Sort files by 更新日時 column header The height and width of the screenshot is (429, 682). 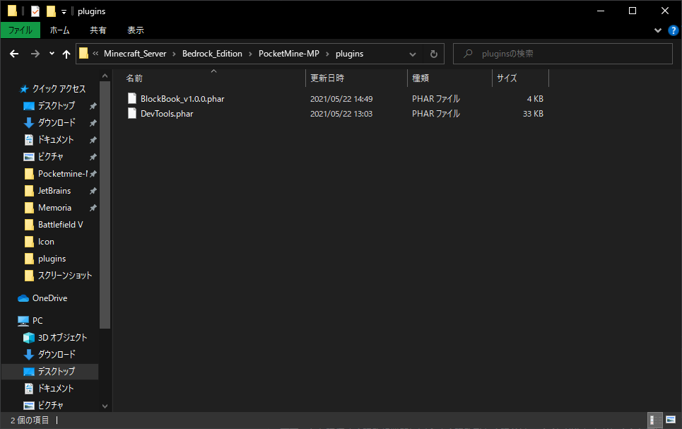327,78
